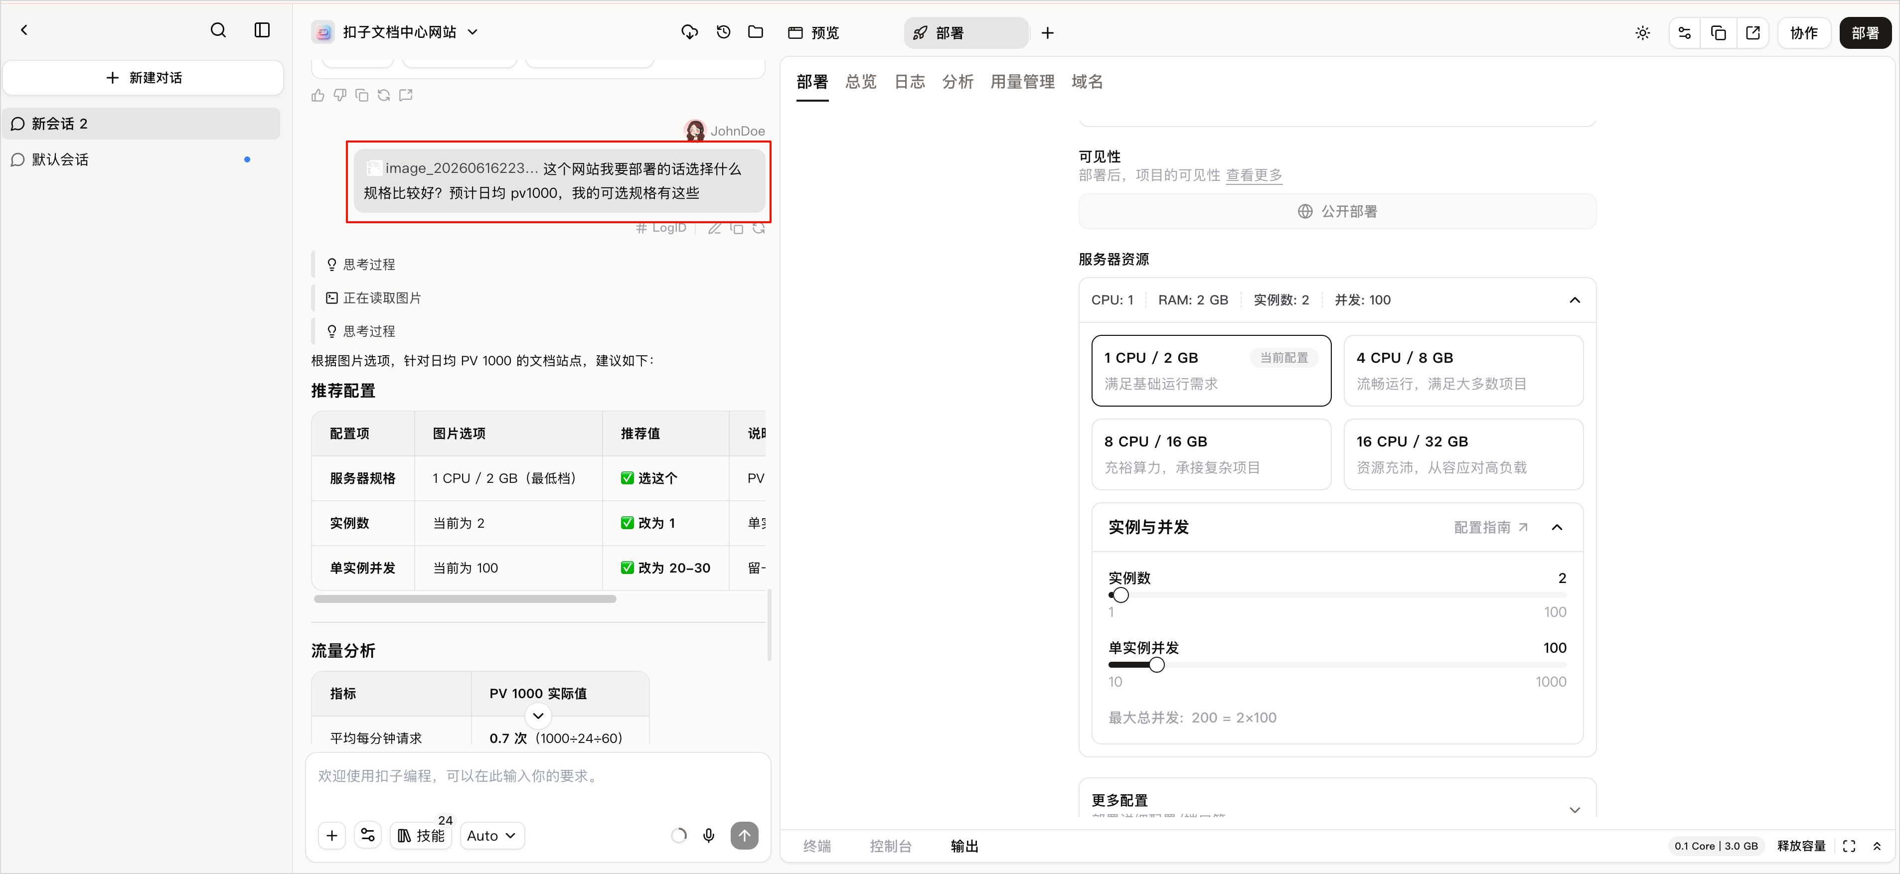Screen dimensions: 1900x874
Task: Open settings sliders icon in top bar
Action: click(1685, 33)
